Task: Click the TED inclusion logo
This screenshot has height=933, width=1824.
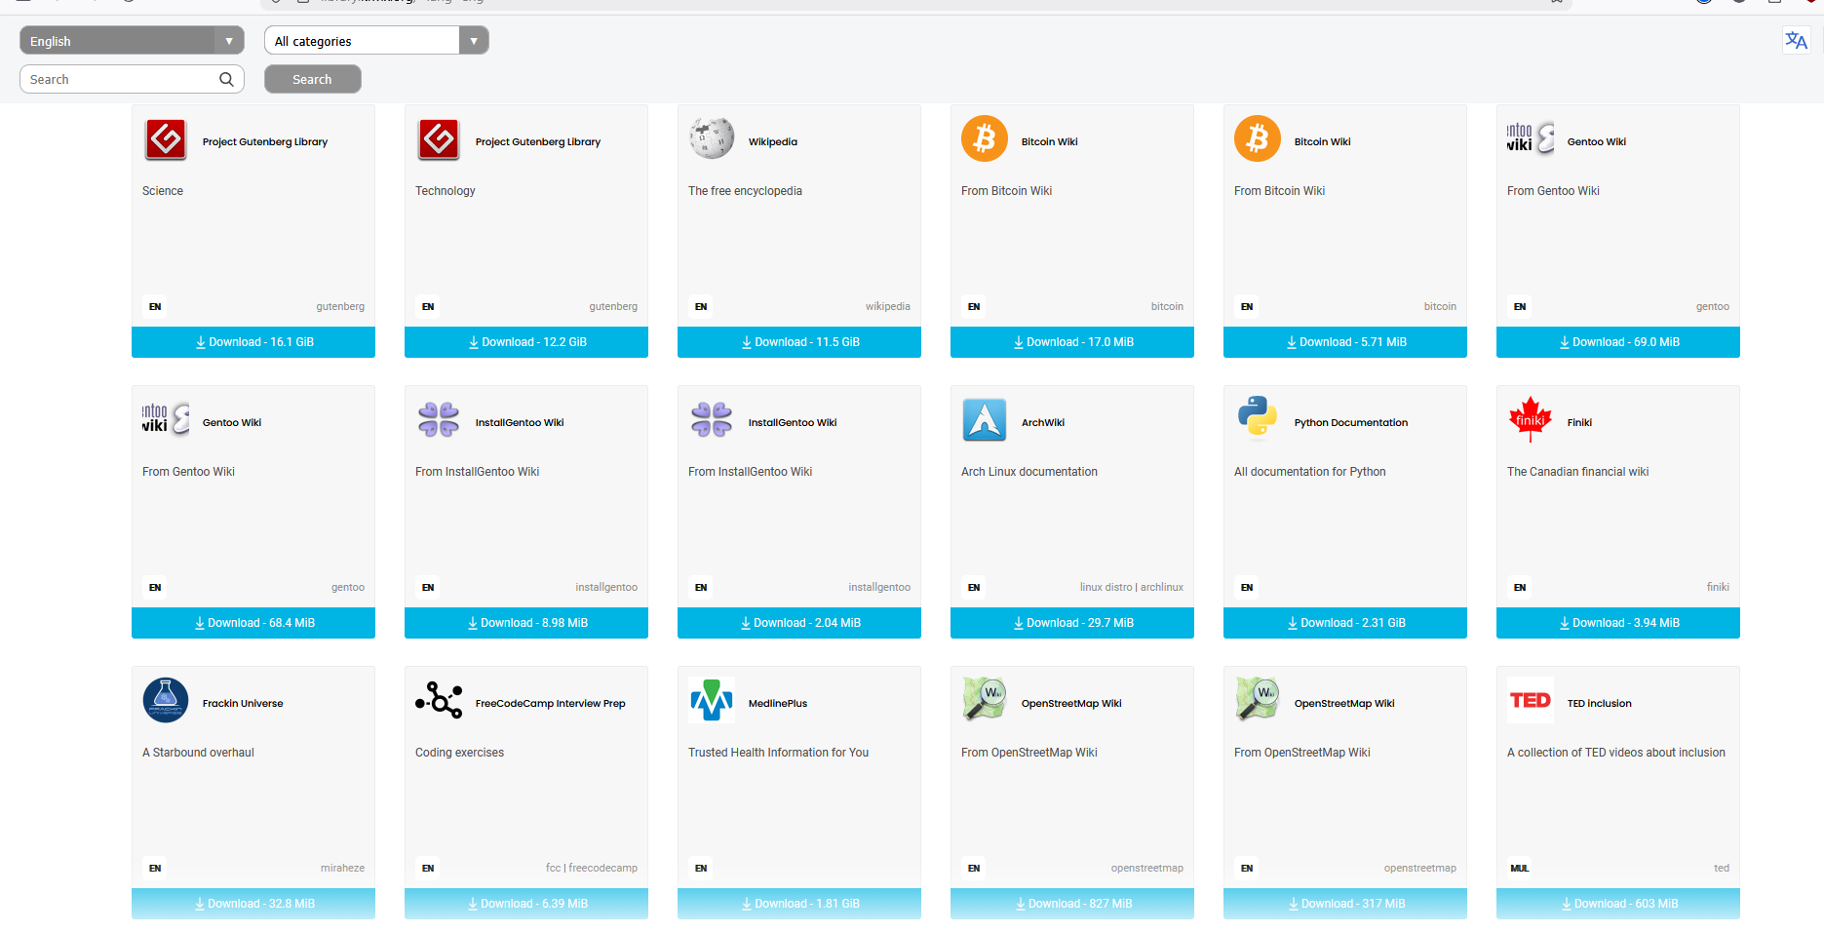Action: [x=1531, y=701]
